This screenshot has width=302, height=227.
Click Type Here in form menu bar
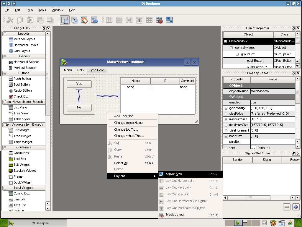(96, 70)
